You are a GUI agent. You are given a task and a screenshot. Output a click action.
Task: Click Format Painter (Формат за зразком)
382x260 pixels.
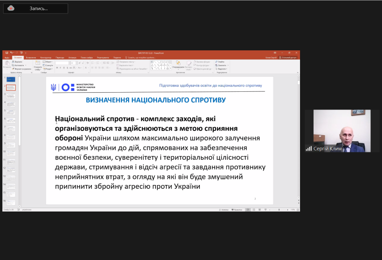tap(22, 69)
